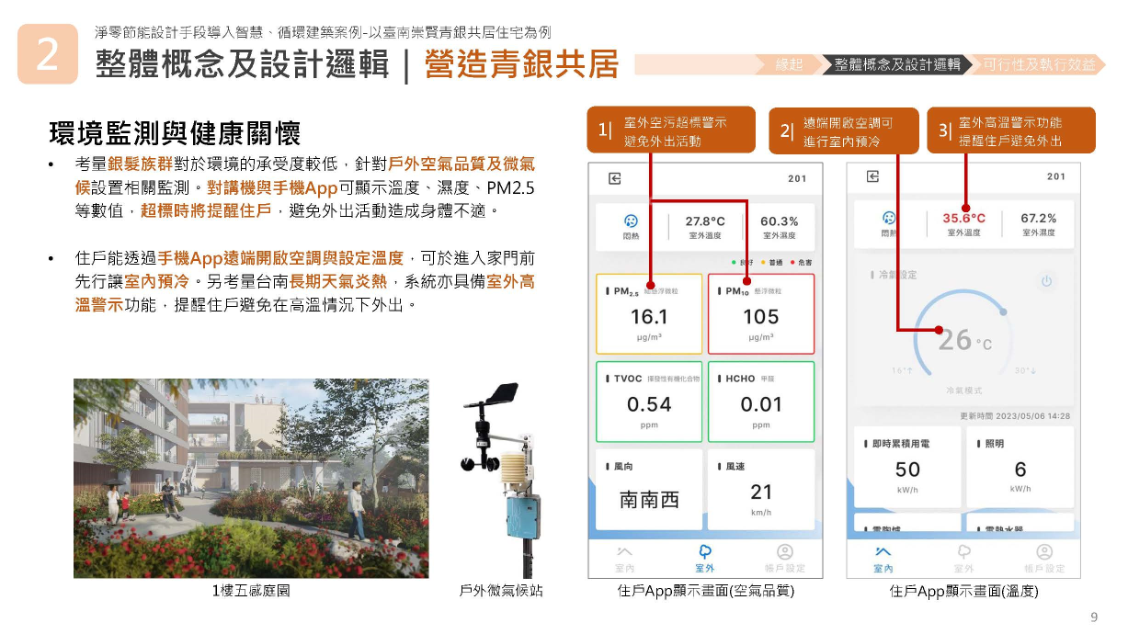Select the TVOC 0.54 ppm card
This screenshot has width=1128, height=634.
pos(649,402)
